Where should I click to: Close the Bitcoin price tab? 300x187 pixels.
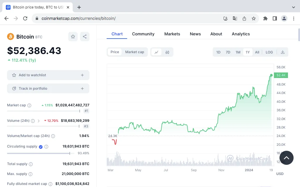tap(68, 7)
